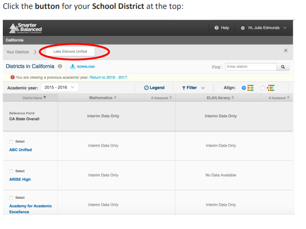306x229 pixels.
Task: Open the ARISE High district link
Action: pyautogui.click(x=20, y=180)
